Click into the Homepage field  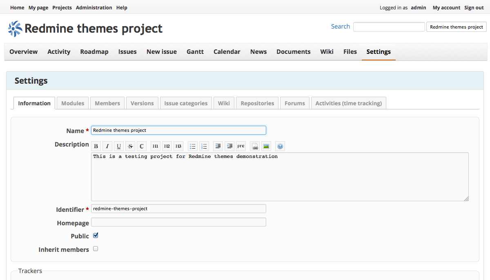coord(178,222)
